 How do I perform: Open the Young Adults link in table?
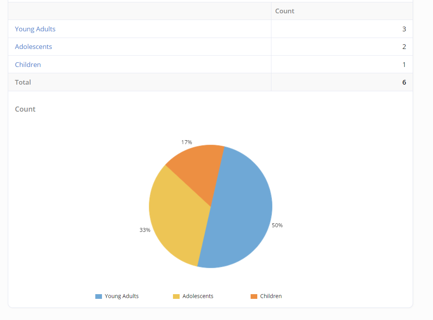pyautogui.click(x=35, y=29)
